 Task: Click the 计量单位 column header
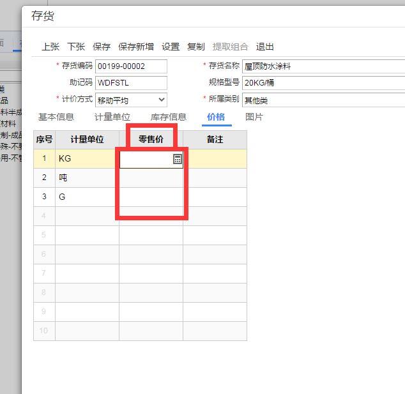87,140
